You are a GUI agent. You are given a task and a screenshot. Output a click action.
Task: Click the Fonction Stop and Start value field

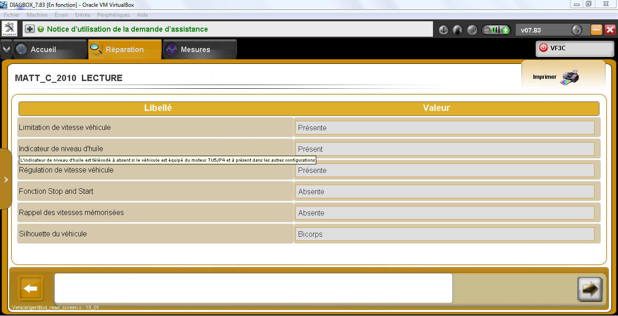[x=444, y=192]
